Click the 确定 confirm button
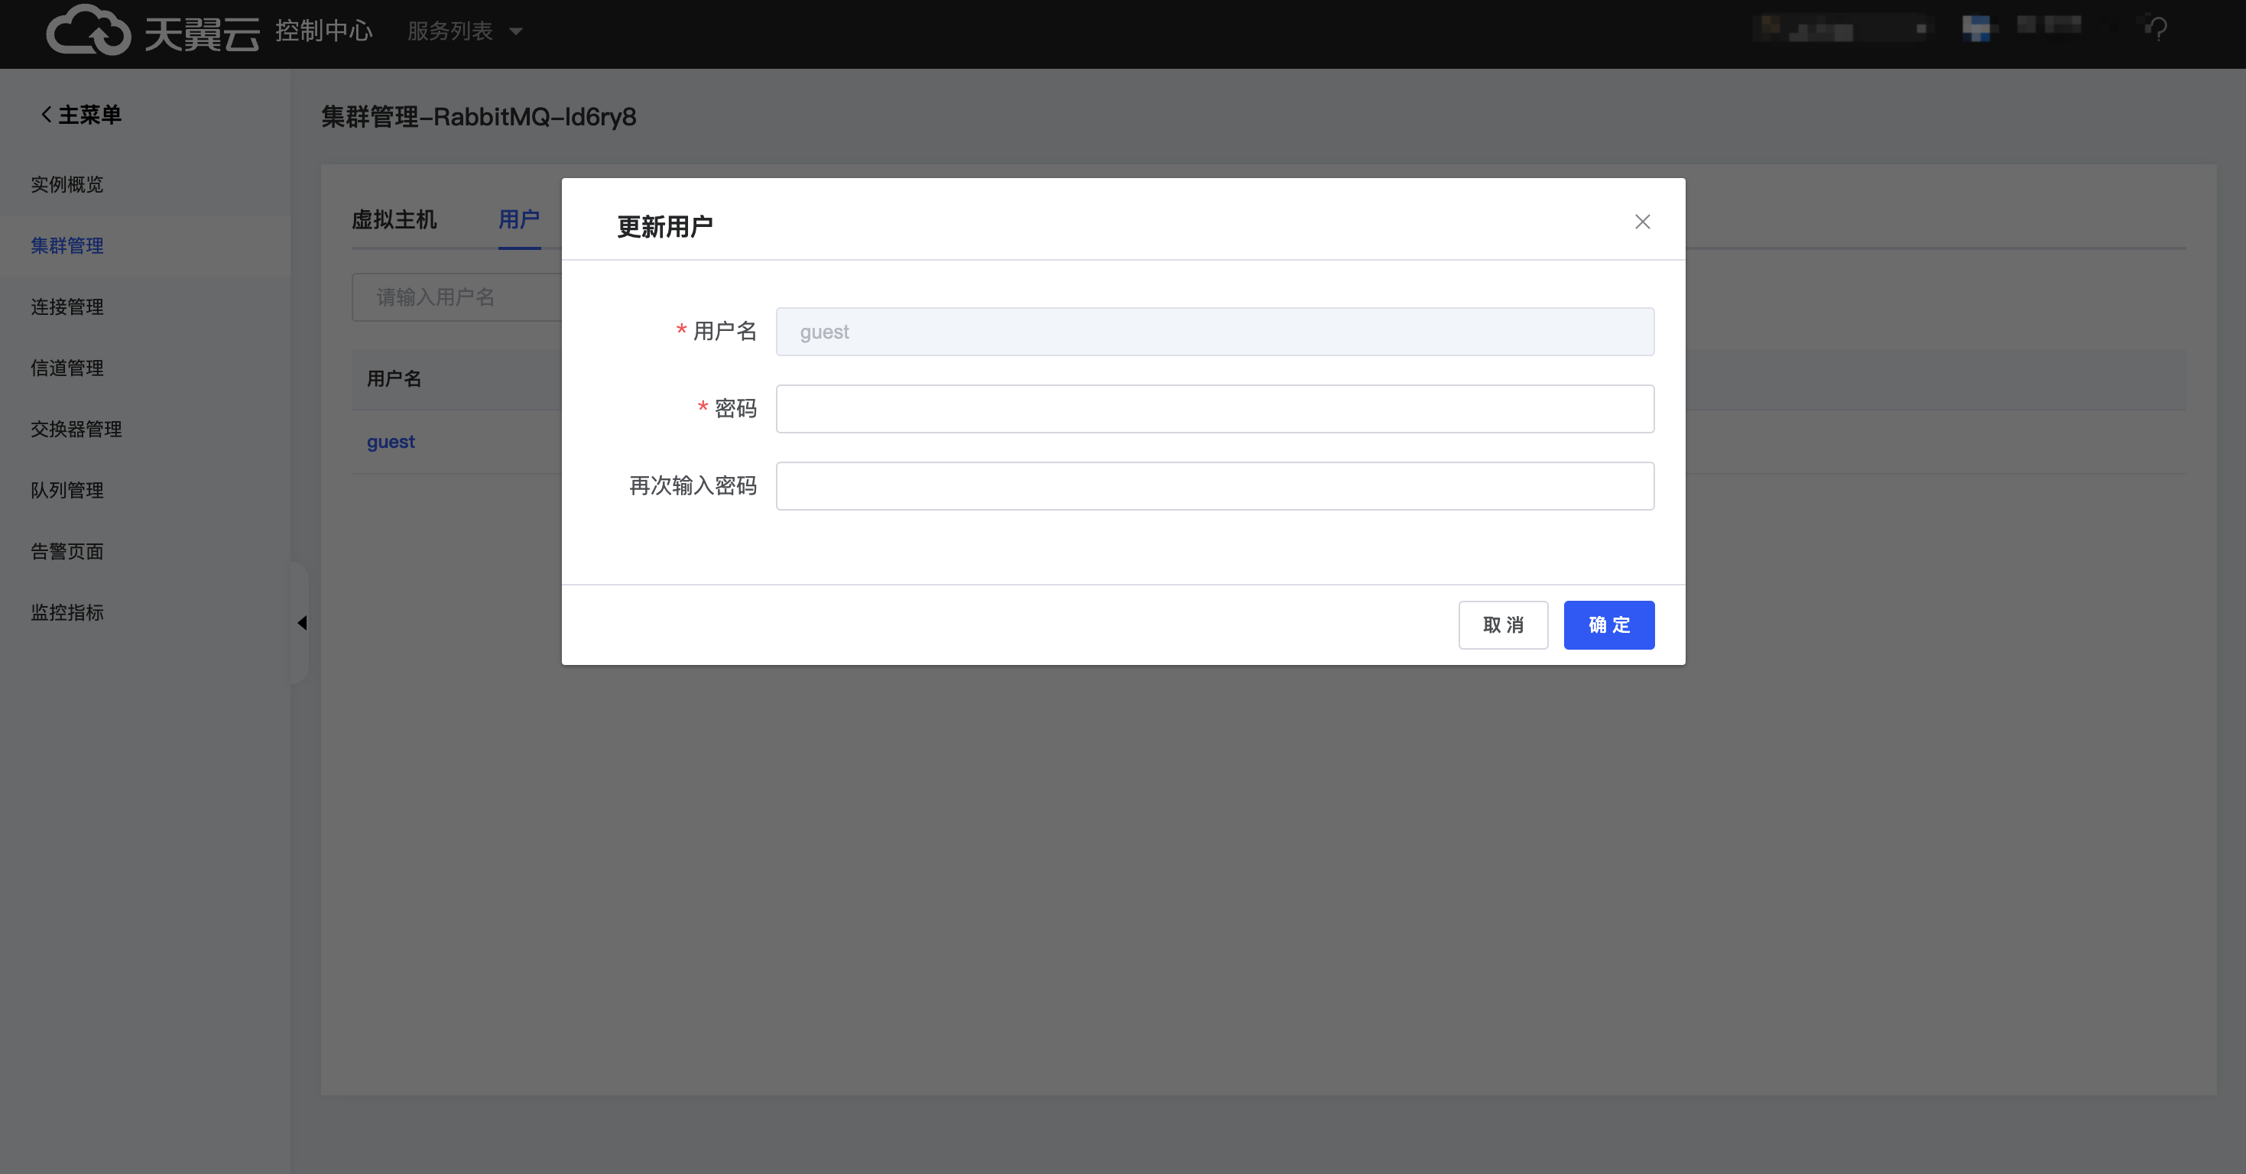The image size is (2246, 1174). click(x=1608, y=625)
